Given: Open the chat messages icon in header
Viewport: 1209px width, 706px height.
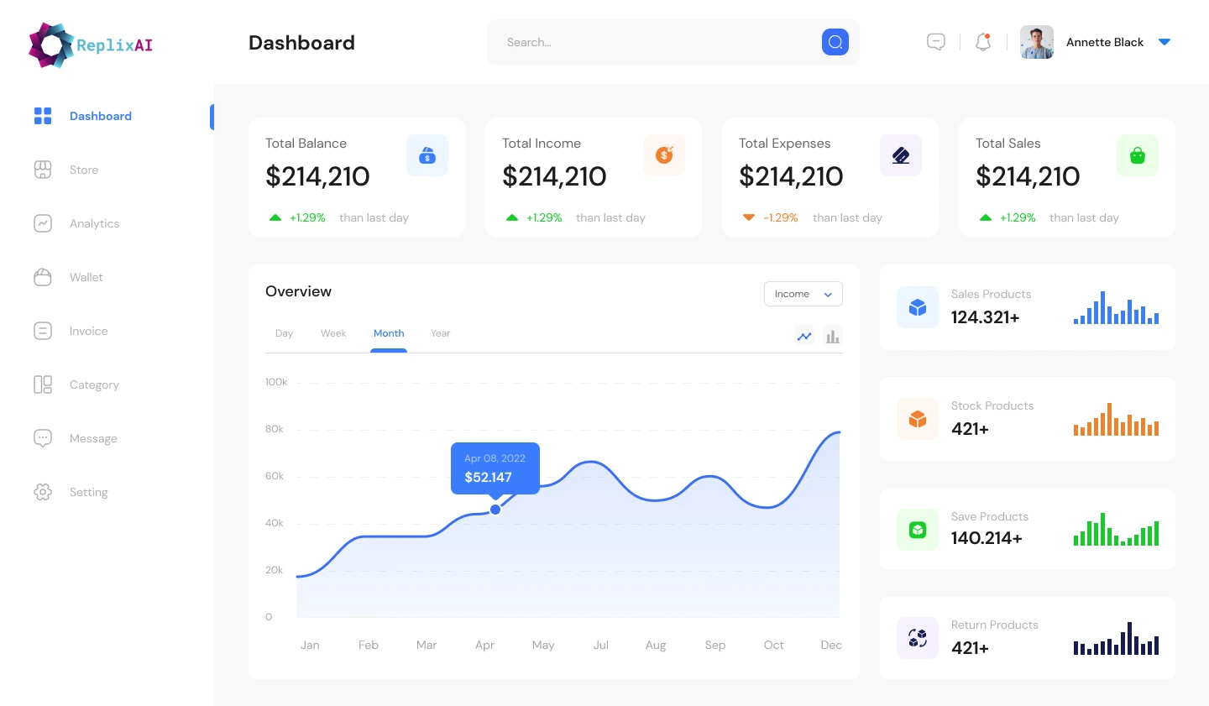Looking at the screenshot, I should (x=936, y=42).
